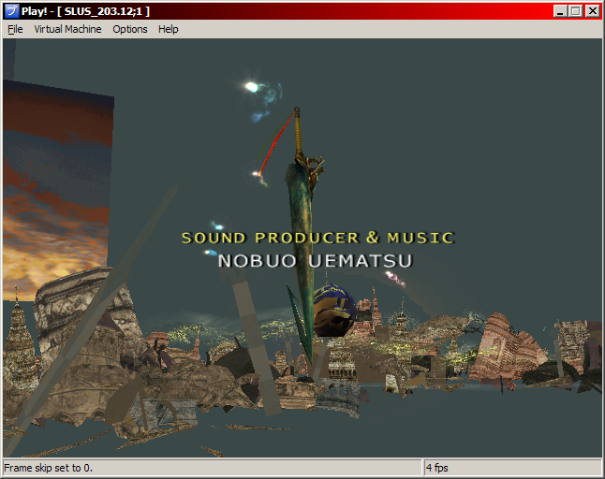This screenshot has height=479, width=605.
Task: Close the Play! emulator window
Action: [x=592, y=11]
